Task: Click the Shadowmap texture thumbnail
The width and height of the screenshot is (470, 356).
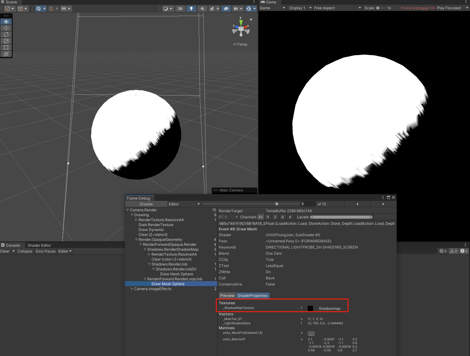Action: tap(310, 308)
